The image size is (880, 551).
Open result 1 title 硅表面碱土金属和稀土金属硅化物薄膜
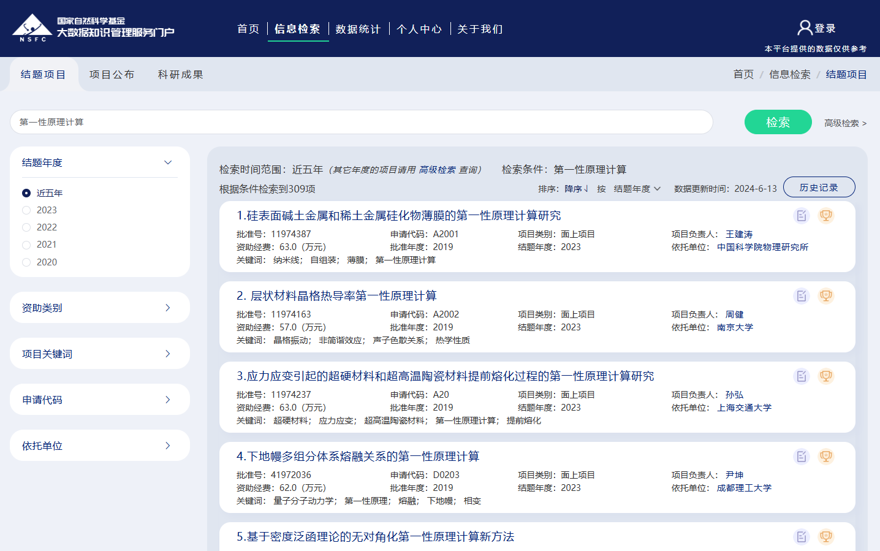[x=399, y=216]
